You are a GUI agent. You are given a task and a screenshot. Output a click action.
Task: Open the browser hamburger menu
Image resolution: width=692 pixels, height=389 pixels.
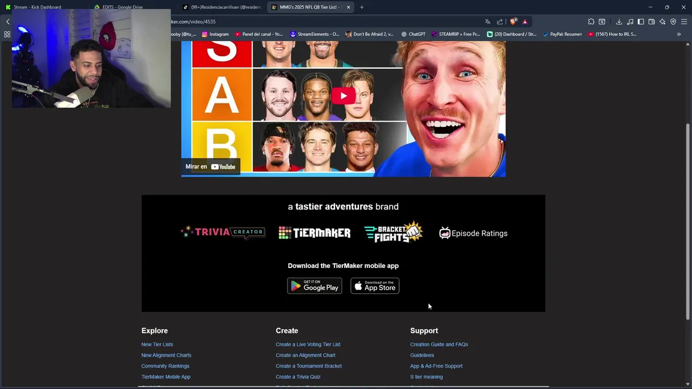pos(684,22)
